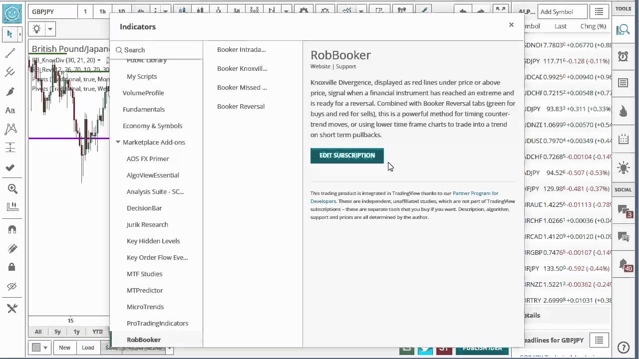Image resolution: width=639 pixels, height=359 pixels.
Task: Select Key Hidden Levels add-on
Action: point(153,241)
